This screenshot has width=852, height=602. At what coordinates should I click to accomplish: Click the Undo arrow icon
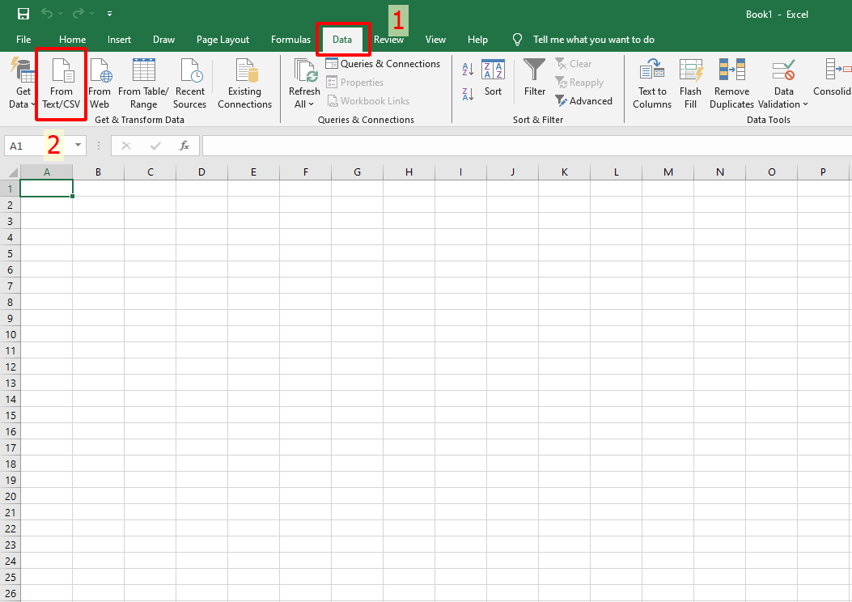point(47,14)
